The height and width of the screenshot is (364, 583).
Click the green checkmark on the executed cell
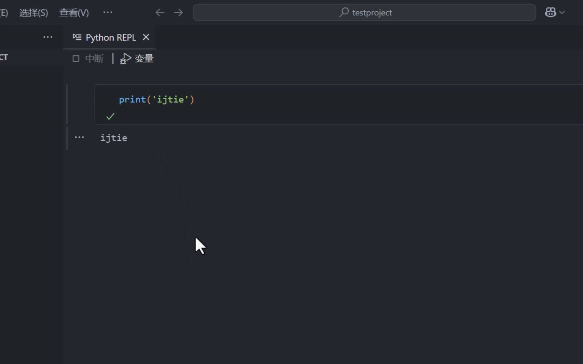pos(110,116)
